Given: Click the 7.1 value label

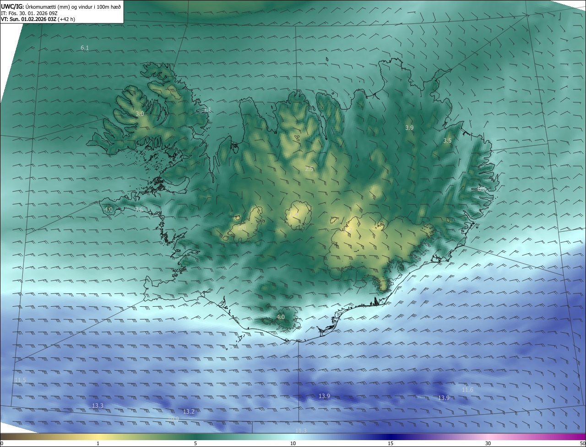Looking at the screenshot, I should [207, 110].
